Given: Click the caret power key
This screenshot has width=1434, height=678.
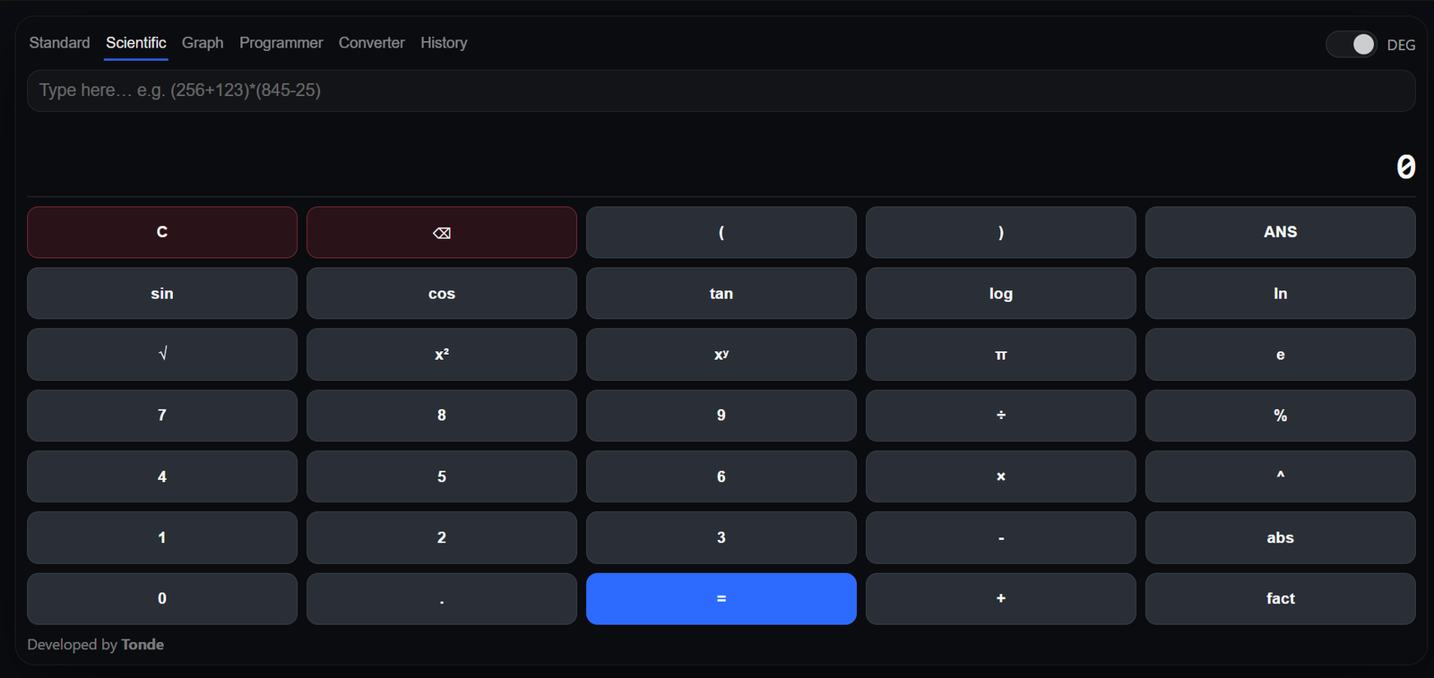Looking at the screenshot, I should [1281, 476].
